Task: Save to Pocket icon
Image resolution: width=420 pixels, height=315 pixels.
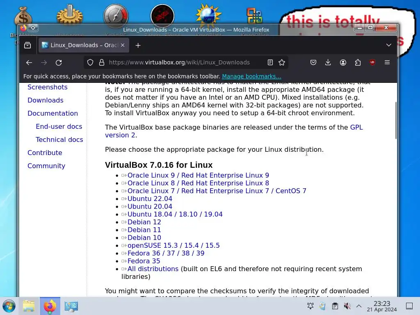Action: pos(313,62)
